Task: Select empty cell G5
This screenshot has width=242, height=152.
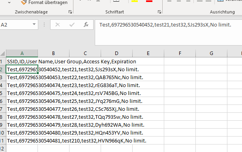Action: click(211, 93)
